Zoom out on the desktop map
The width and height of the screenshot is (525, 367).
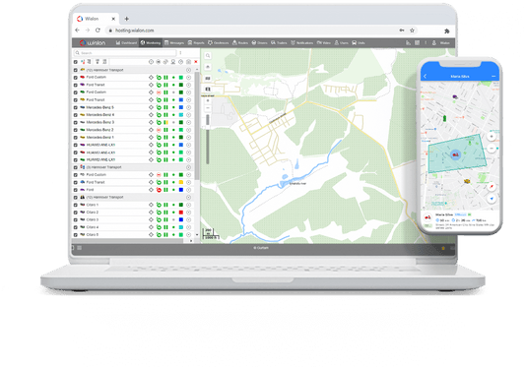[x=208, y=108]
